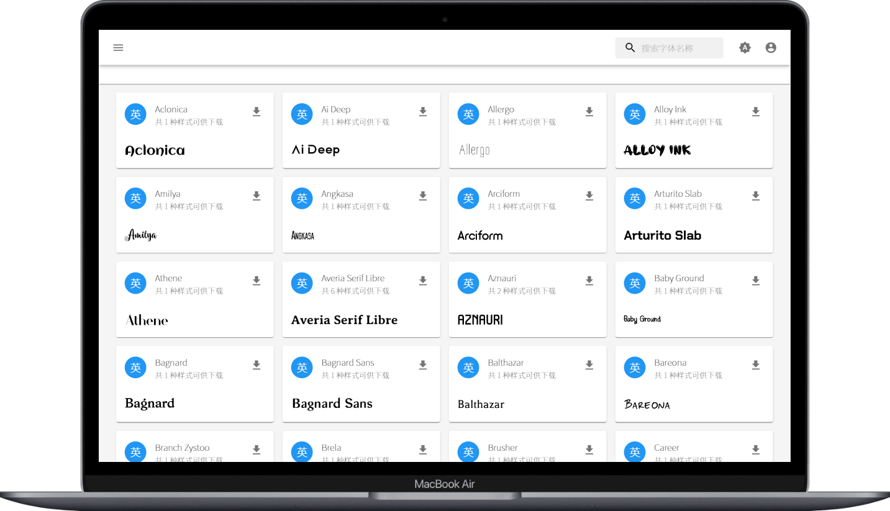The width and height of the screenshot is (890, 511).
Task: Open the user account icon
Action: click(x=771, y=48)
